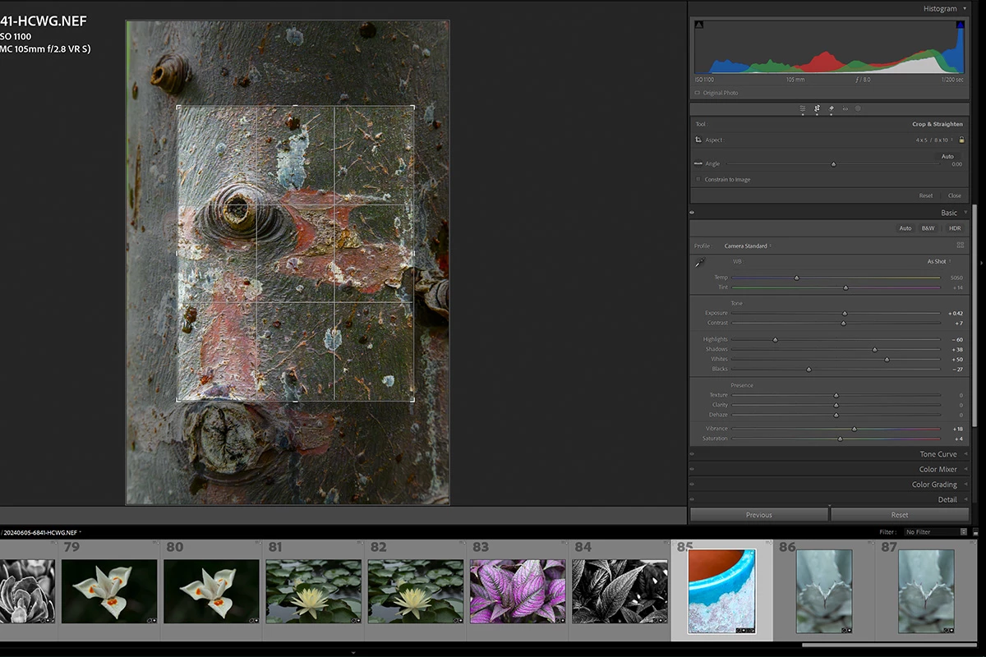Hide the filmstrip using bottom arrow

[353, 653]
